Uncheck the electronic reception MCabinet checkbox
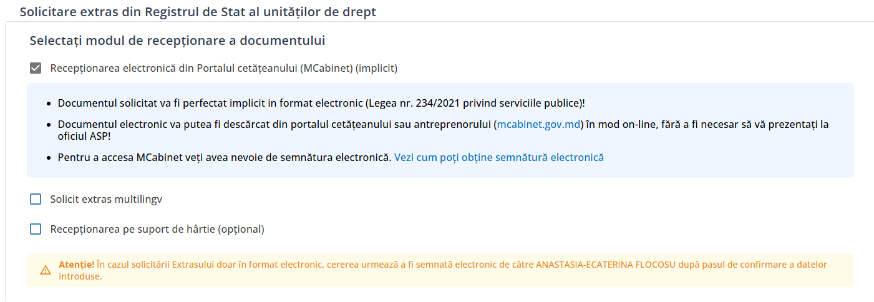Screen dimensions: 874x302 tap(36, 68)
